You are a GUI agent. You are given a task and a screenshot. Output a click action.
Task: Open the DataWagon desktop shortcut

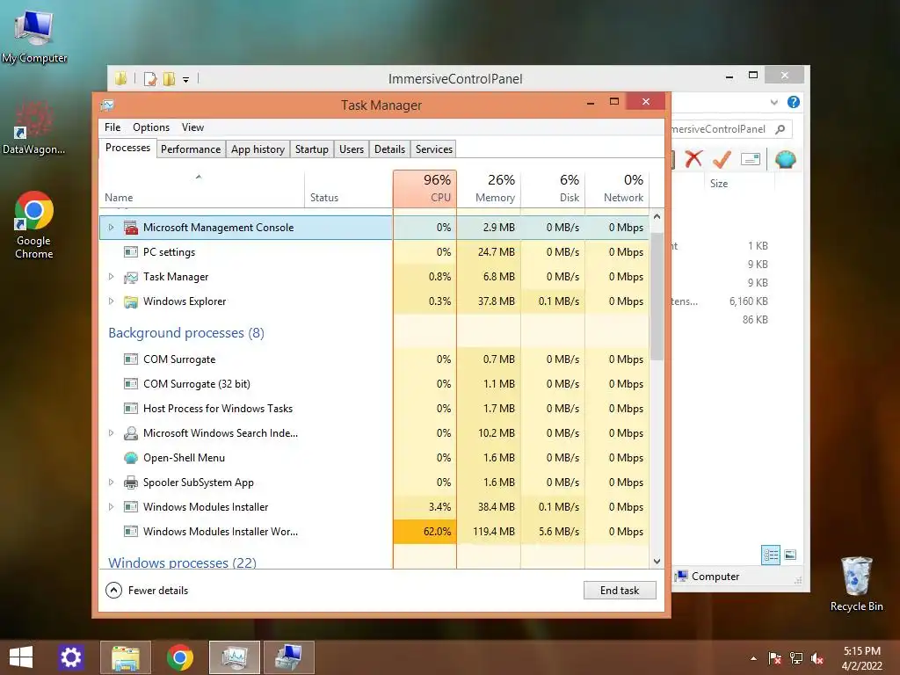tap(33, 127)
